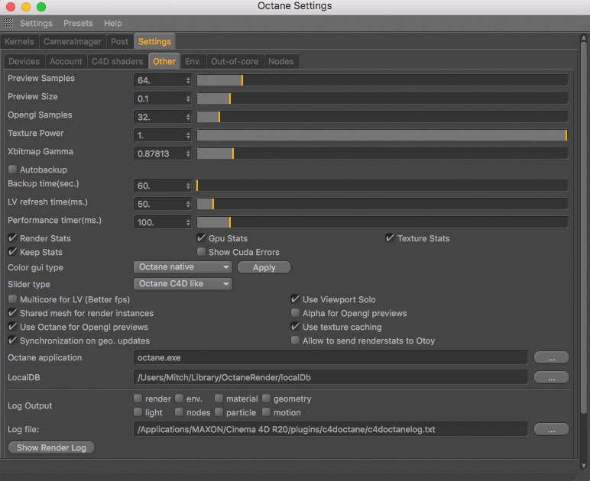
Task: Click the Texture Power stepper arrows
Action: tap(188, 135)
